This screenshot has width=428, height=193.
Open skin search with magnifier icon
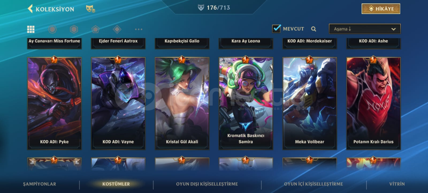[x=314, y=29]
